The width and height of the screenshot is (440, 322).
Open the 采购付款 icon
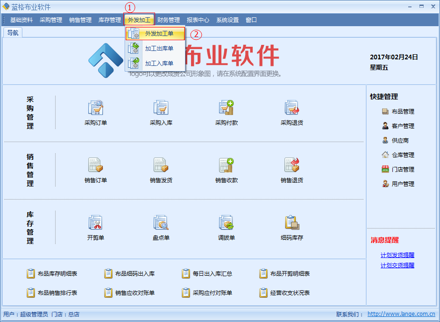click(x=227, y=107)
